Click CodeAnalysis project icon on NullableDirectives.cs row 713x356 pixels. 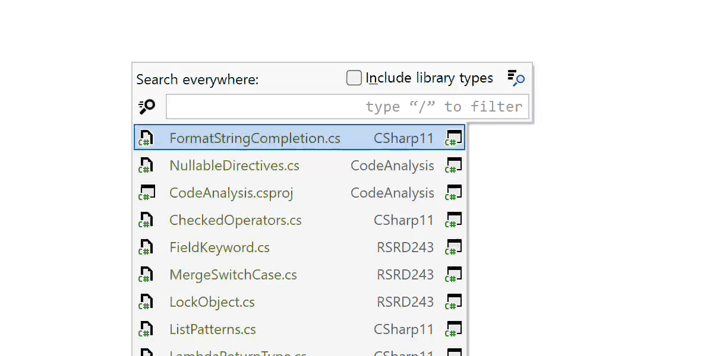[454, 166]
